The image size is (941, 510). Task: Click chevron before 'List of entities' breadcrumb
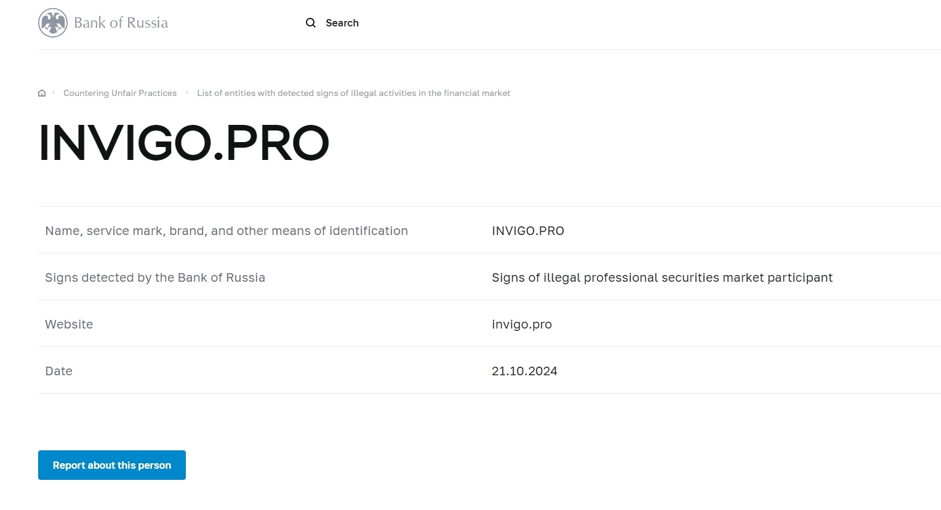click(187, 93)
